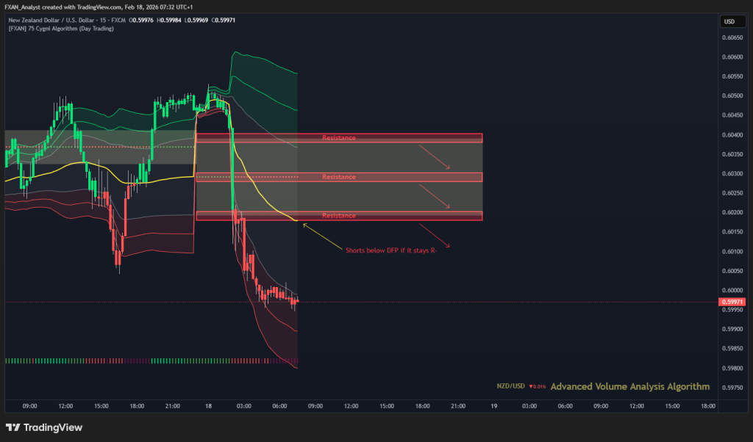Click the red arrow below top Resistance
753x442 pixels.
pyautogui.click(x=434, y=156)
